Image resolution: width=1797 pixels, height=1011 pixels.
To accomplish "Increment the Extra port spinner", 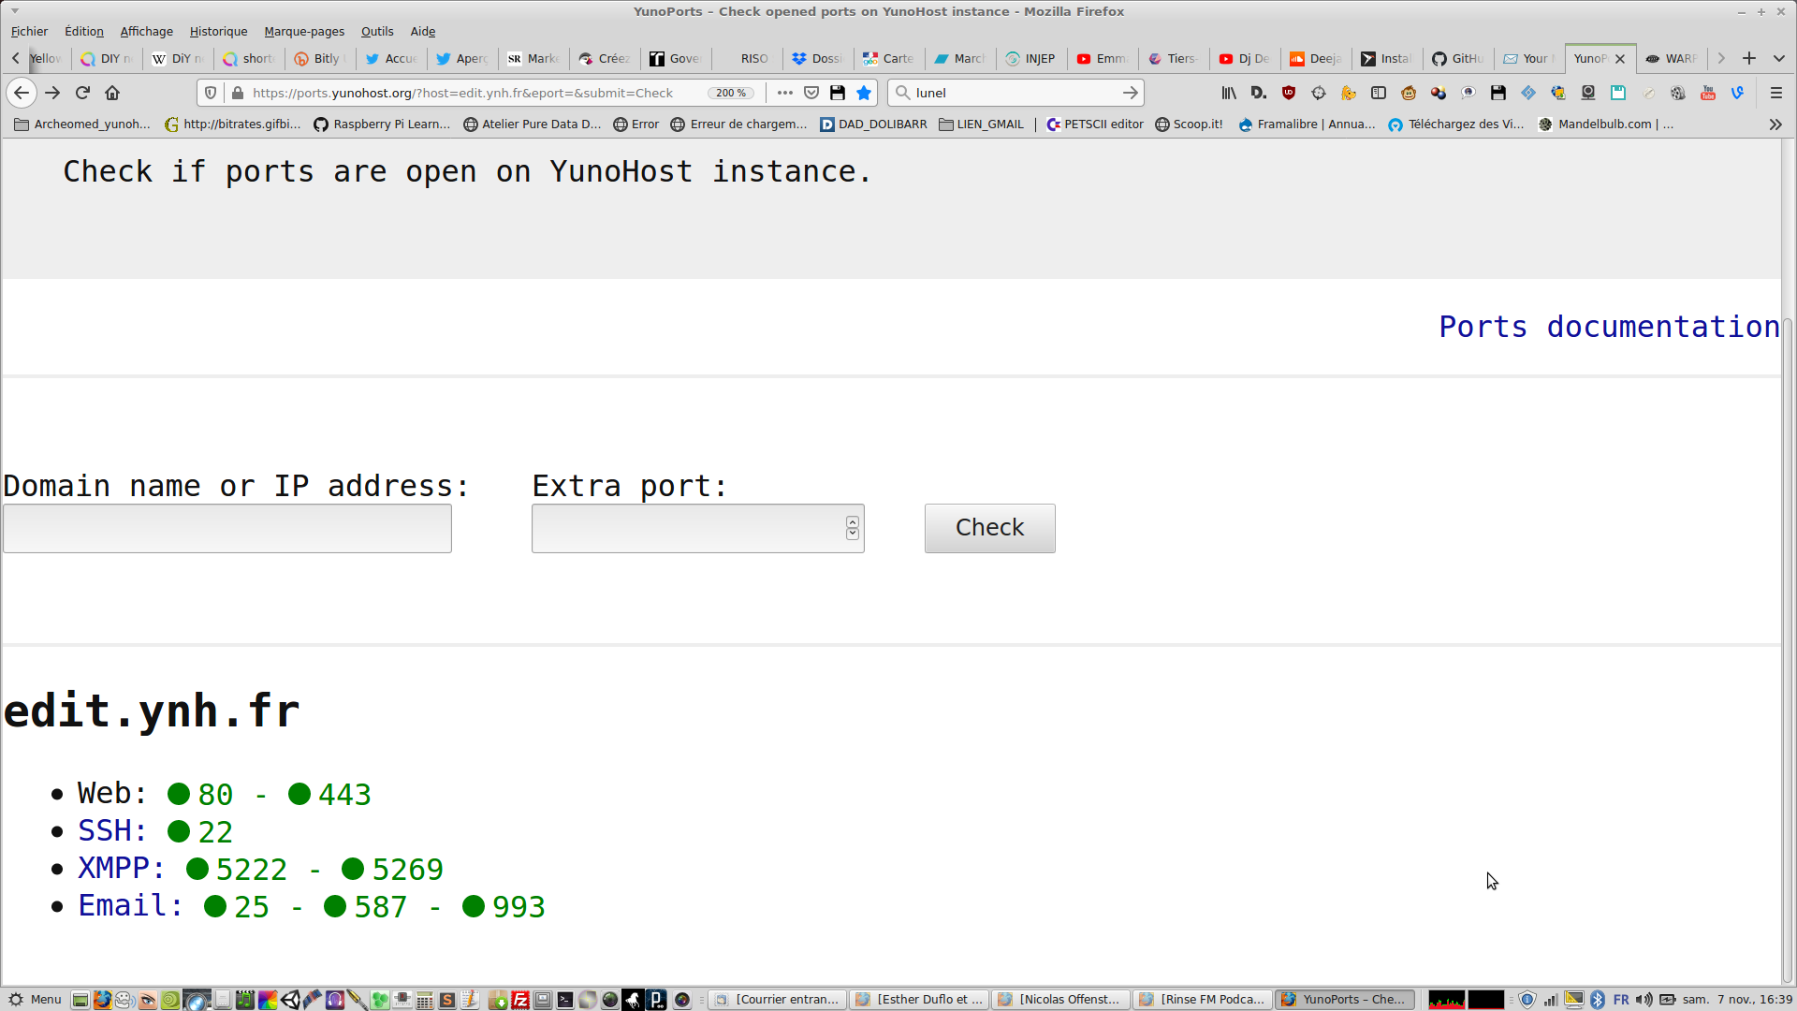I will click(853, 522).
